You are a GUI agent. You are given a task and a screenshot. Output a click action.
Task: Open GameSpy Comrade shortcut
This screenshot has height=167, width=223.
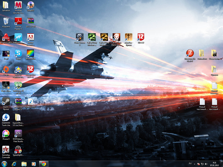click(x=6, y=150)
